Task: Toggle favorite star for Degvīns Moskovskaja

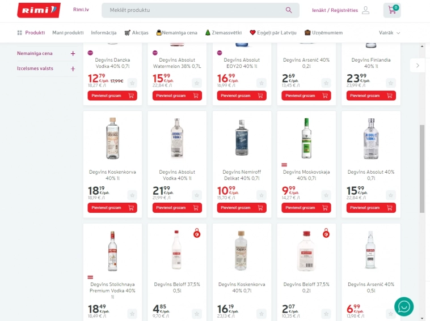Action: (x=326, y=195)
